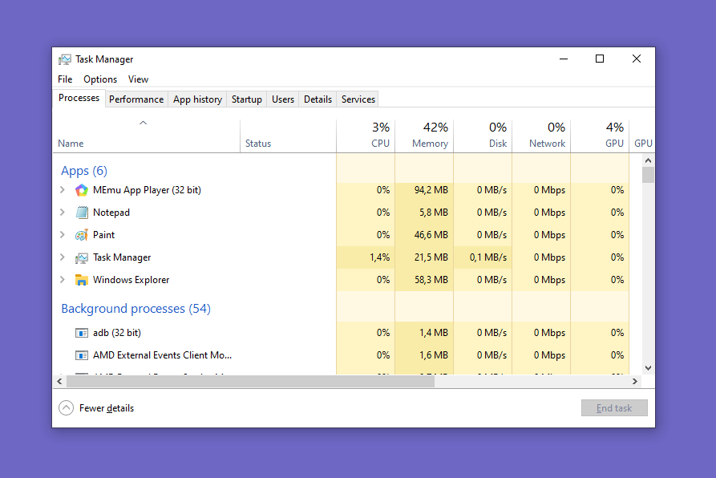Image resolution: width=716 pixels, height=478 pixels.
Task: Select the Windows Explorer process name
Action: [x=131, y=280]
